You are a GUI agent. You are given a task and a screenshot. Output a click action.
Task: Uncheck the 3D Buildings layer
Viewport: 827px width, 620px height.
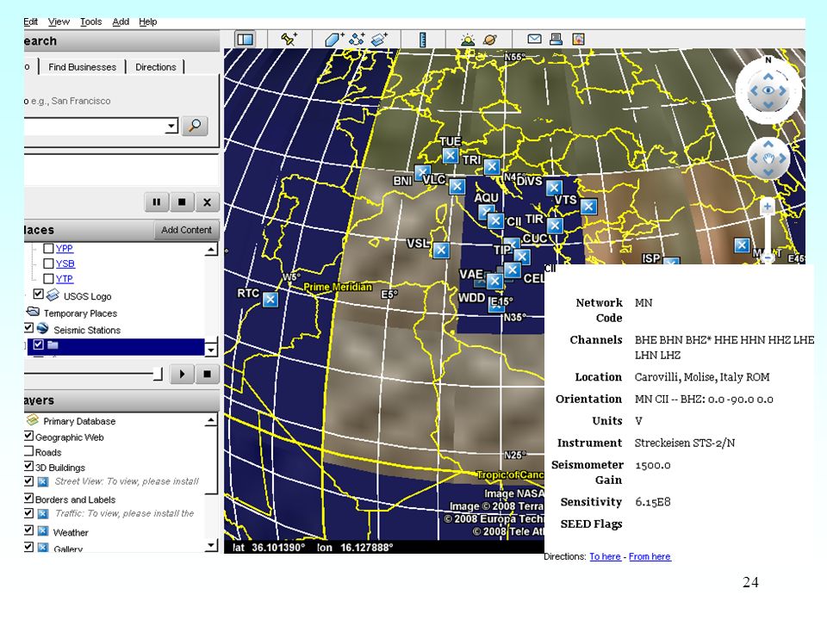(29, 466)
